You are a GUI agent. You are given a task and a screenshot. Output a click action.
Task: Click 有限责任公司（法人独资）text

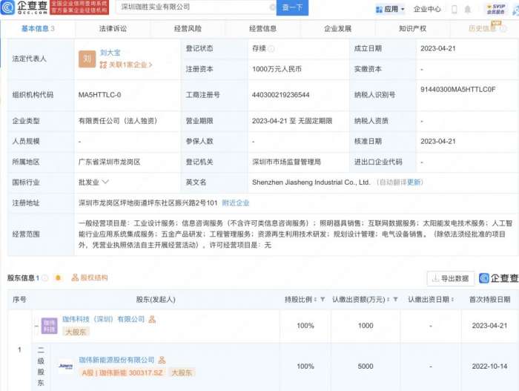(118, 121)
